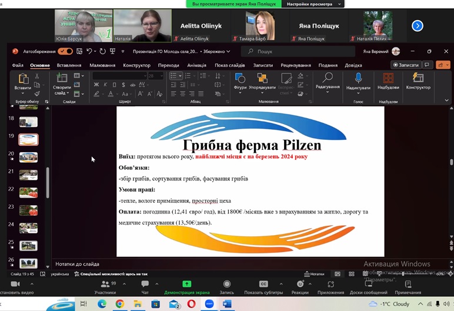Click the Конструктор designer icon
Screen dimensions: 454x311
pyautogui.click(x=418, y=78)
